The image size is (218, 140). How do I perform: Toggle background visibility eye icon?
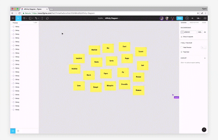click(x=205, y=32)
